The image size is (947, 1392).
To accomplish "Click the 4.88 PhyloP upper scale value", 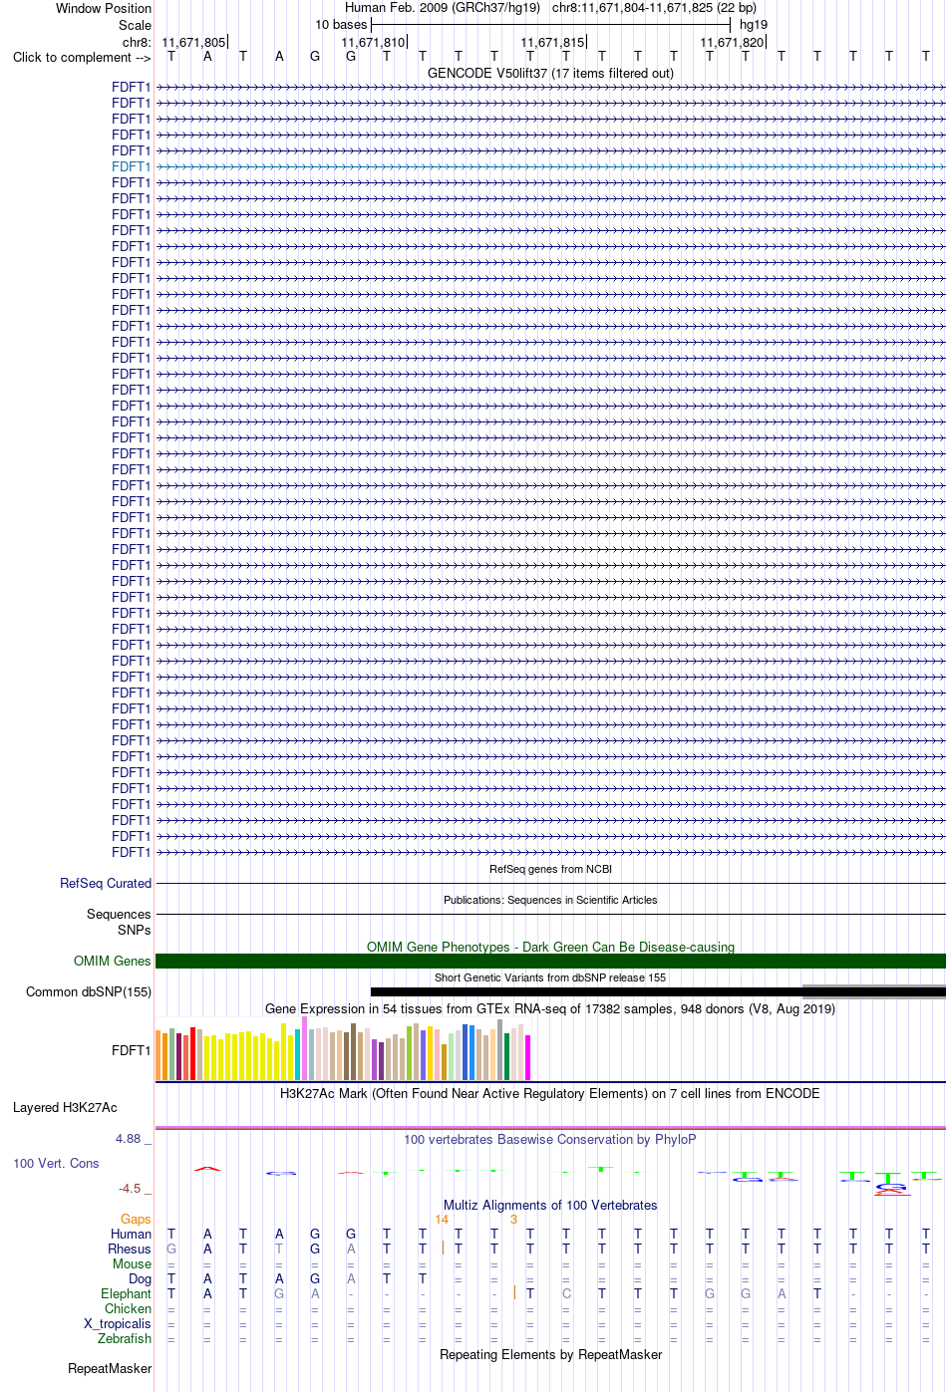I will (x=128, y=1138).
